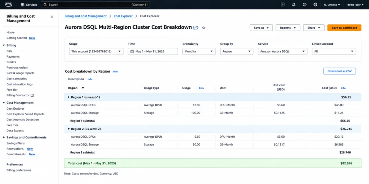This screenshot has height=184, width=369.
Task: Go to Cost Explorer breadcrumb link
Action: point(123,16)
